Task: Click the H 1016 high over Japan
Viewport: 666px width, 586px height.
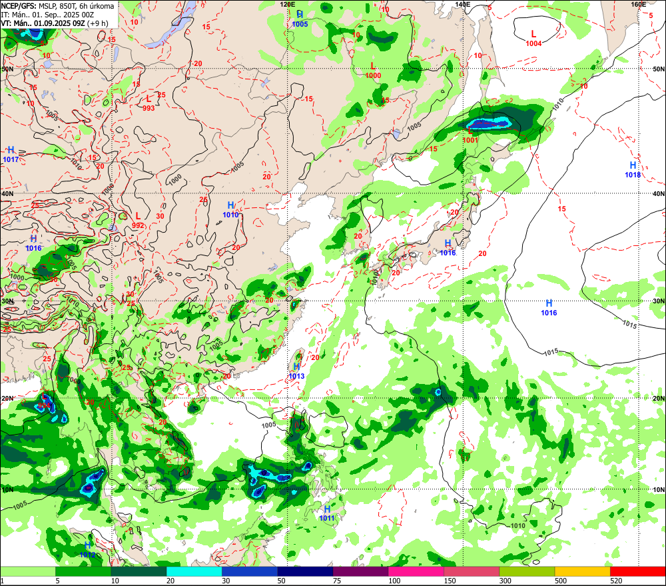Action: (448, 248)
